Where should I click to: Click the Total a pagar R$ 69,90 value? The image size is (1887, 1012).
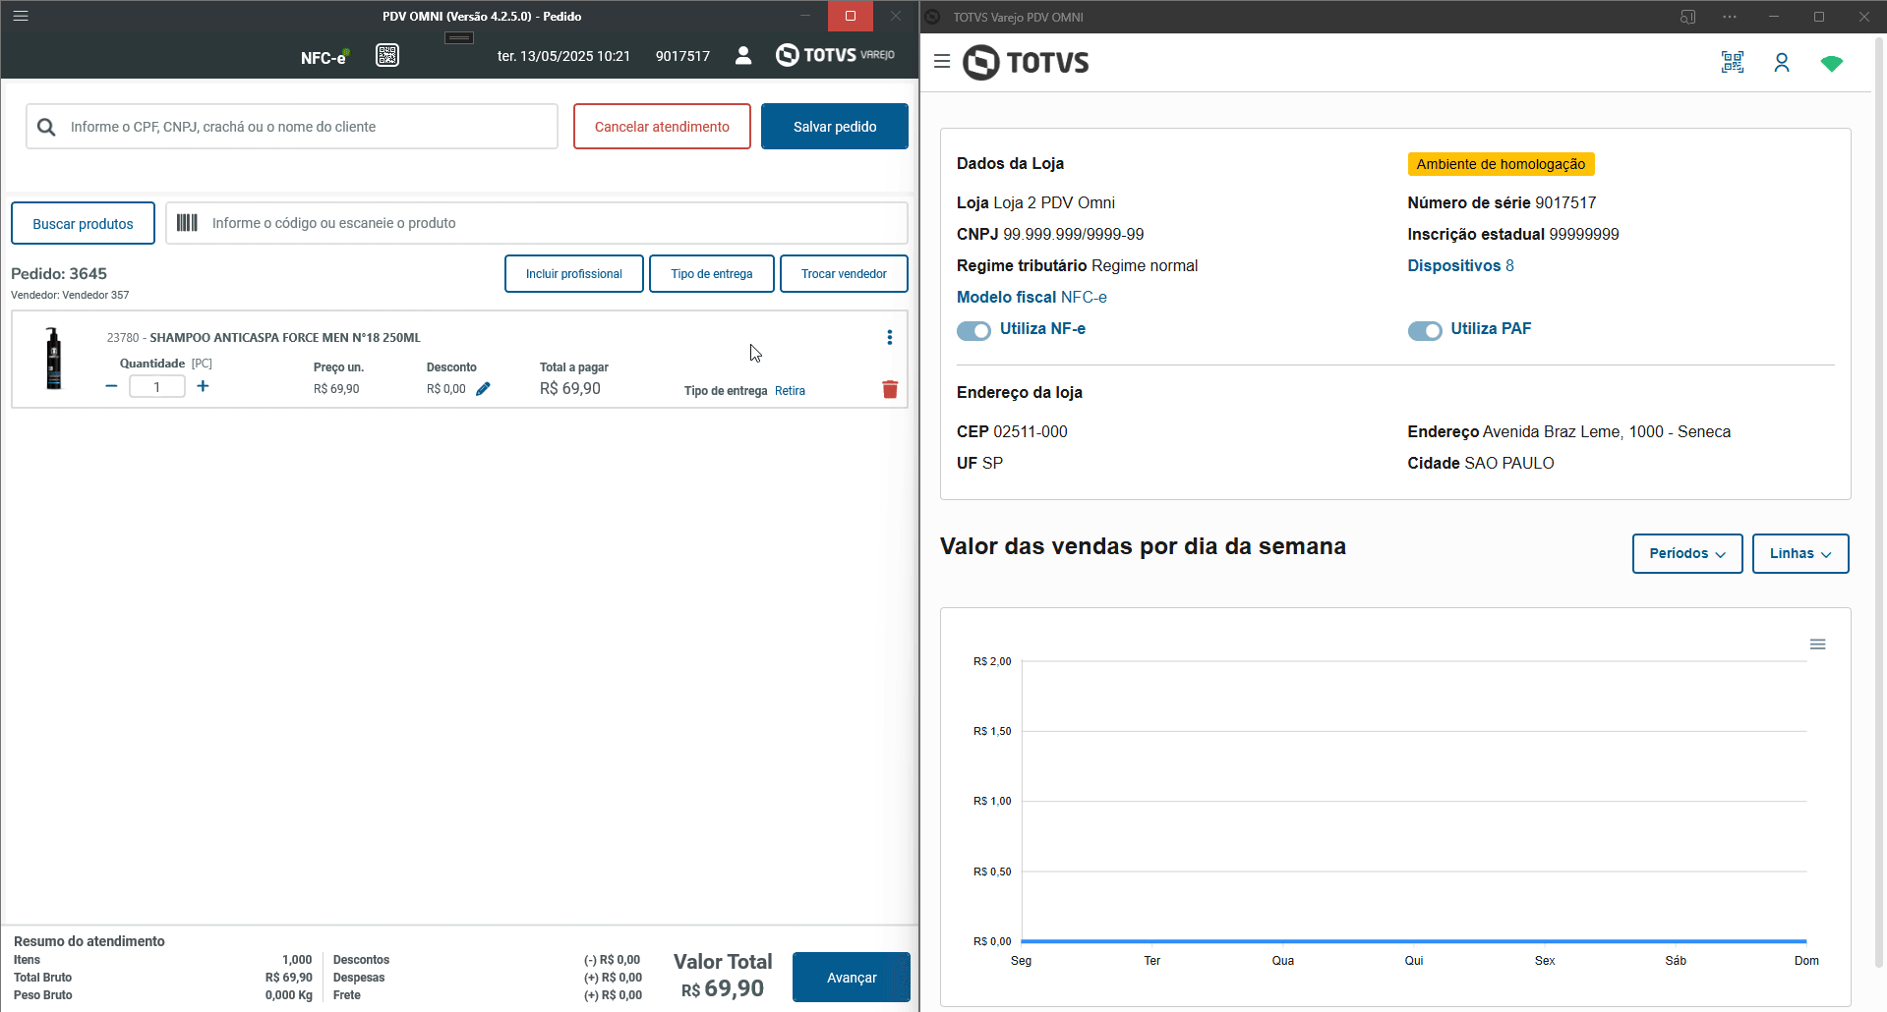click(570, 388)
